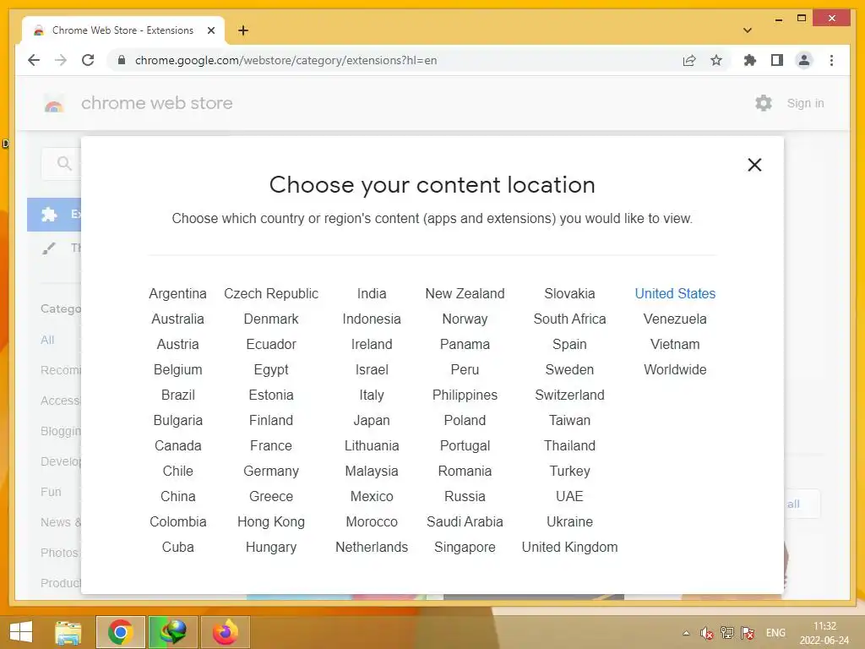The width and height of the screenshot is (865, 649).
Task: Choose Argentina as content location
Action: point(177,293)
